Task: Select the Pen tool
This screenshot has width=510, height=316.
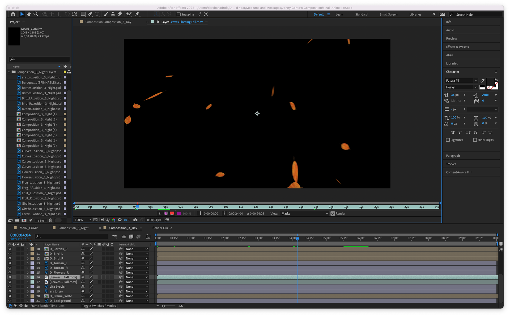Action: [x=90, y=14]
